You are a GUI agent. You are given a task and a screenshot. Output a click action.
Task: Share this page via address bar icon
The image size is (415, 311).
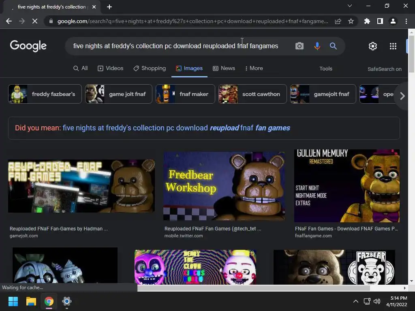pyautogui.click(x=338, y=21)
